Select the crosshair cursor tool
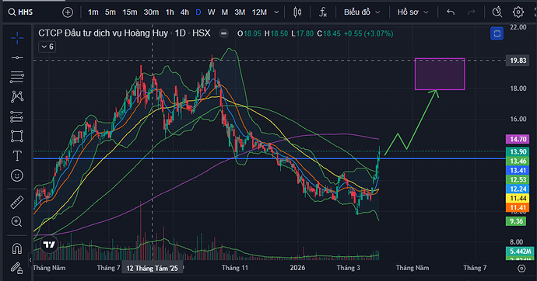537x281 pixels. coord(17,38)
